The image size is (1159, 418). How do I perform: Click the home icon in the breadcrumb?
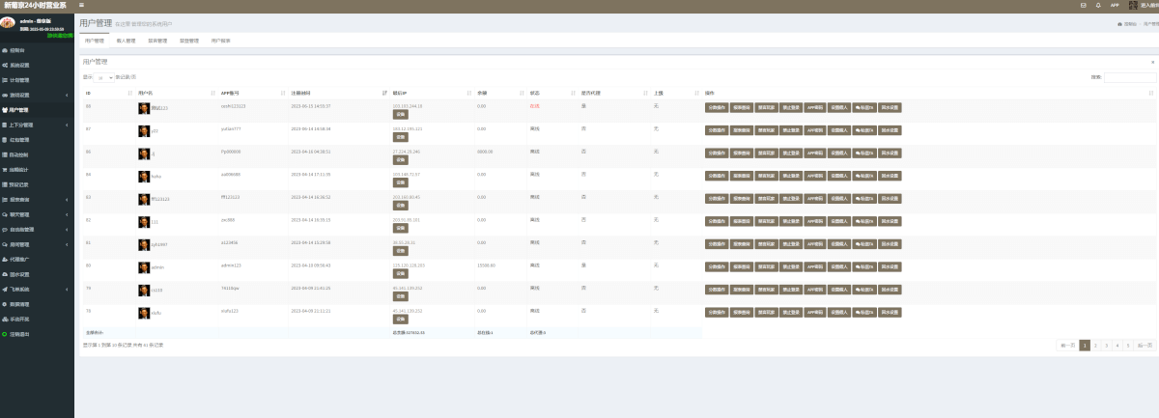[1119, 24]
